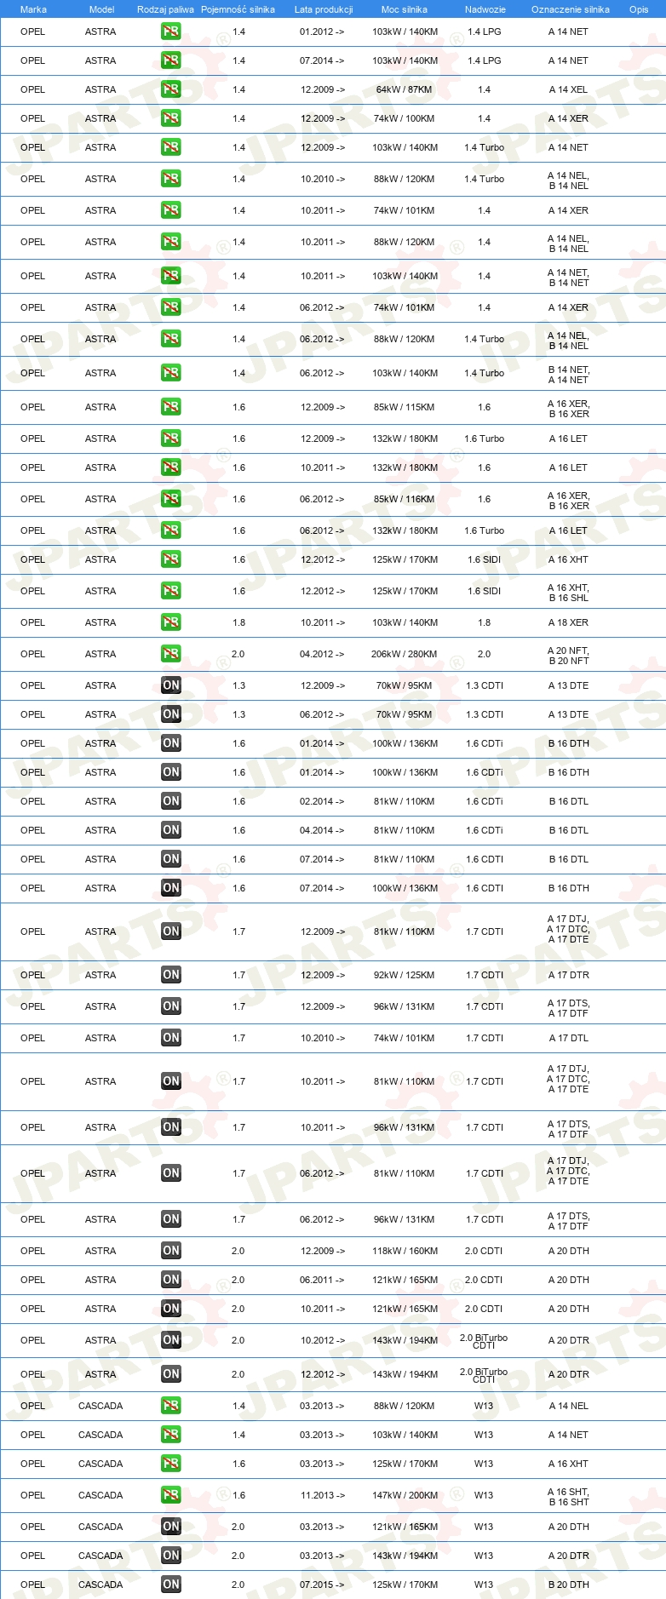666x1599 pixels.
Task: Click the PB fuel icon in the 74kW / 100KM row
Action: (x=171, y=118)
